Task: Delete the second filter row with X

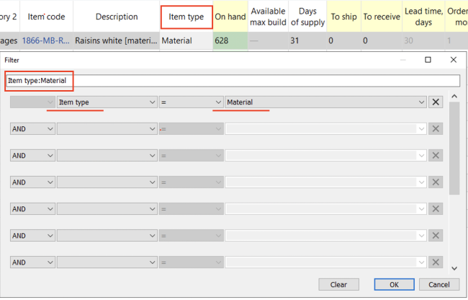Action: [x=435, y=129]
